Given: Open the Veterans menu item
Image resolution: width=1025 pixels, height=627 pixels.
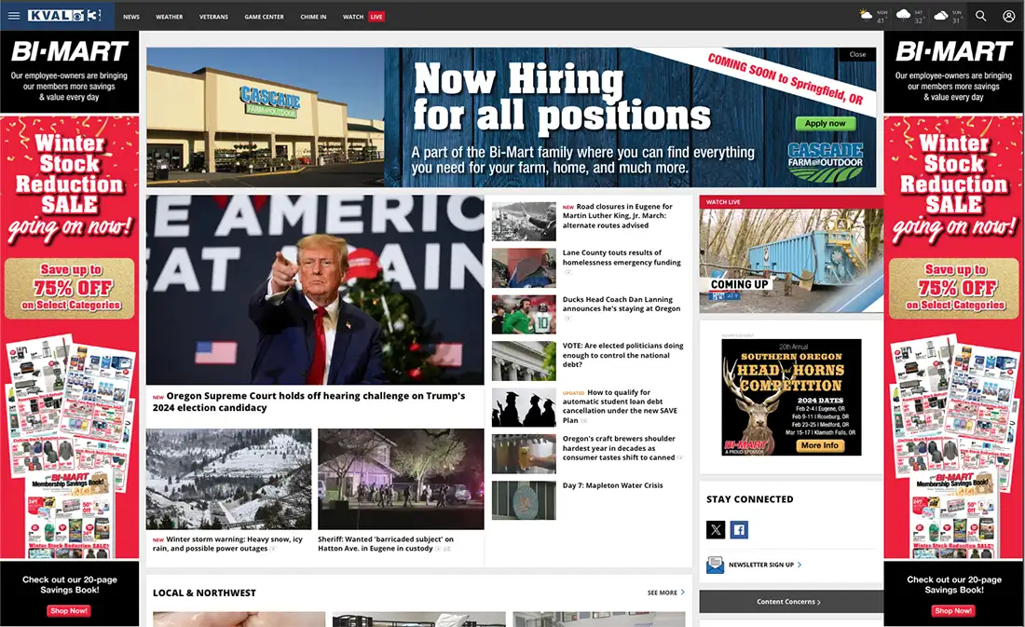Looking at the screenshot, I should [213, 17].
